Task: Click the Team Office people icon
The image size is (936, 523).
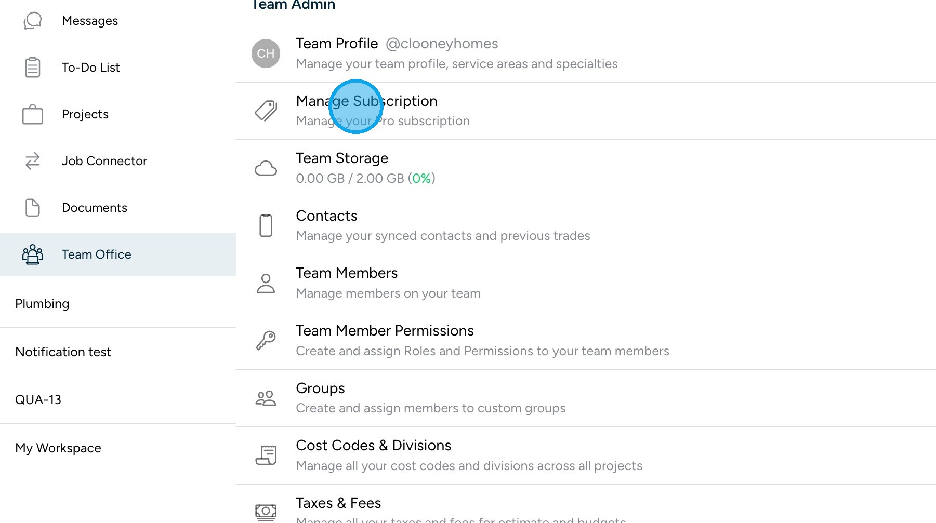Action: pyautogui.click(x=32, y=254)
